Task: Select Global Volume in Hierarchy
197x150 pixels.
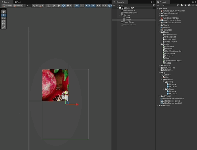Action: point(129,25)
